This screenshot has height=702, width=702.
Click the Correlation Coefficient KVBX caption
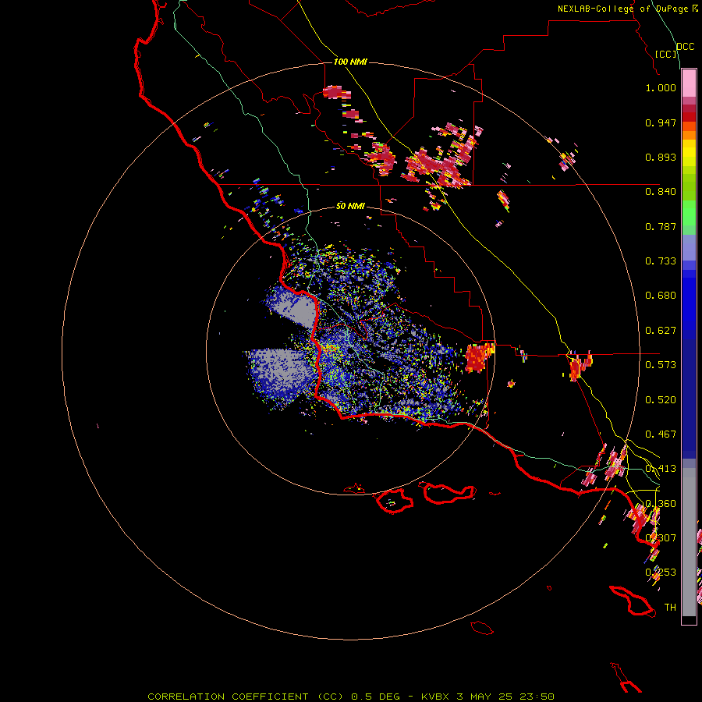pyautogui.click(x=351, y=697)
